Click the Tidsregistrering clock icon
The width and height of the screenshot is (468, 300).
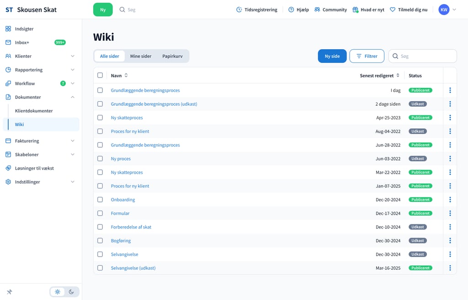tap(239, 10)
